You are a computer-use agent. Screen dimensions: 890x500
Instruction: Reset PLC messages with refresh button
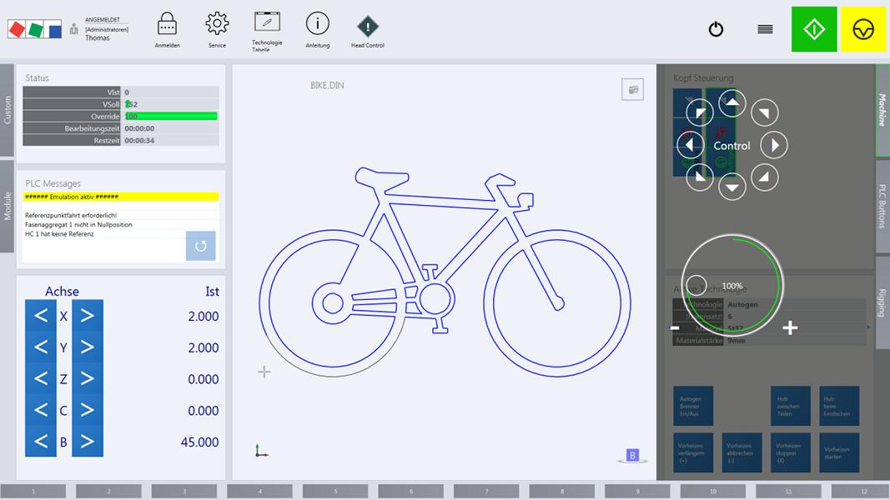(200, 246)
